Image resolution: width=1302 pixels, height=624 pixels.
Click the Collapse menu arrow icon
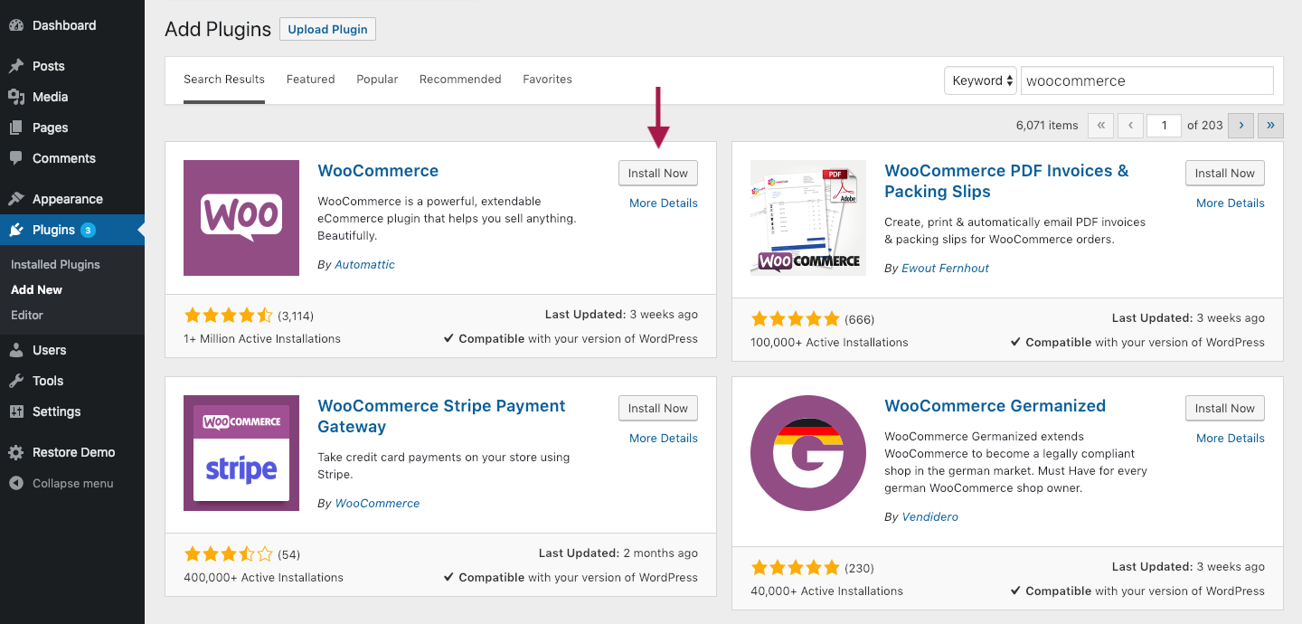(16, 483)
